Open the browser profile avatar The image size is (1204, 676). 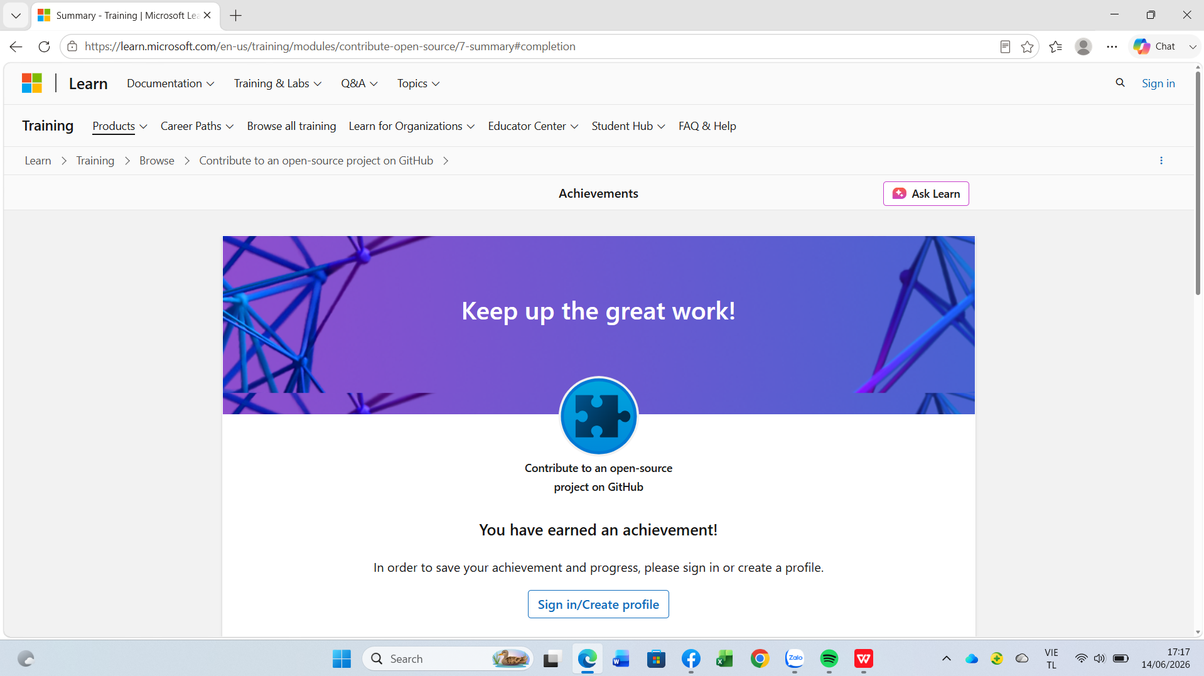pyautogui.click(x=1083, y=46)
